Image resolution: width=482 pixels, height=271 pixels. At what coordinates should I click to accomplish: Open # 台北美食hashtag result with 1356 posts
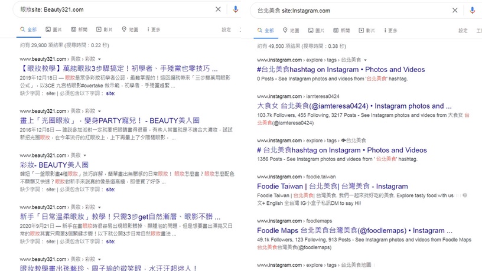(342, 150)
